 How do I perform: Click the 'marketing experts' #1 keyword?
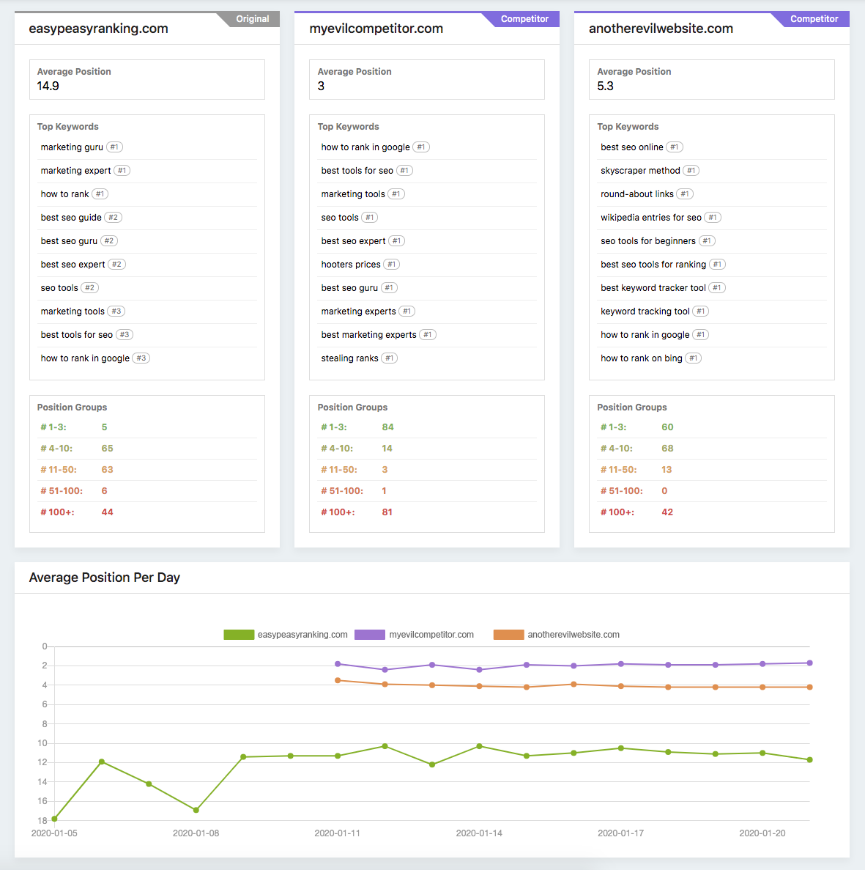click(359, 311)
